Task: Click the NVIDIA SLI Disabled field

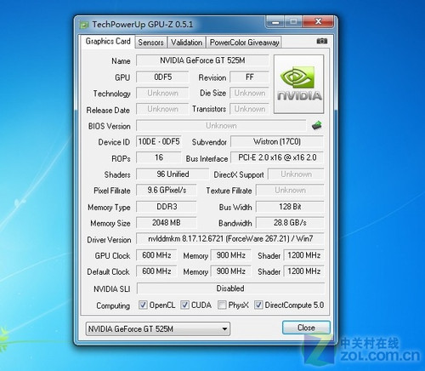Action: point(230,288)
